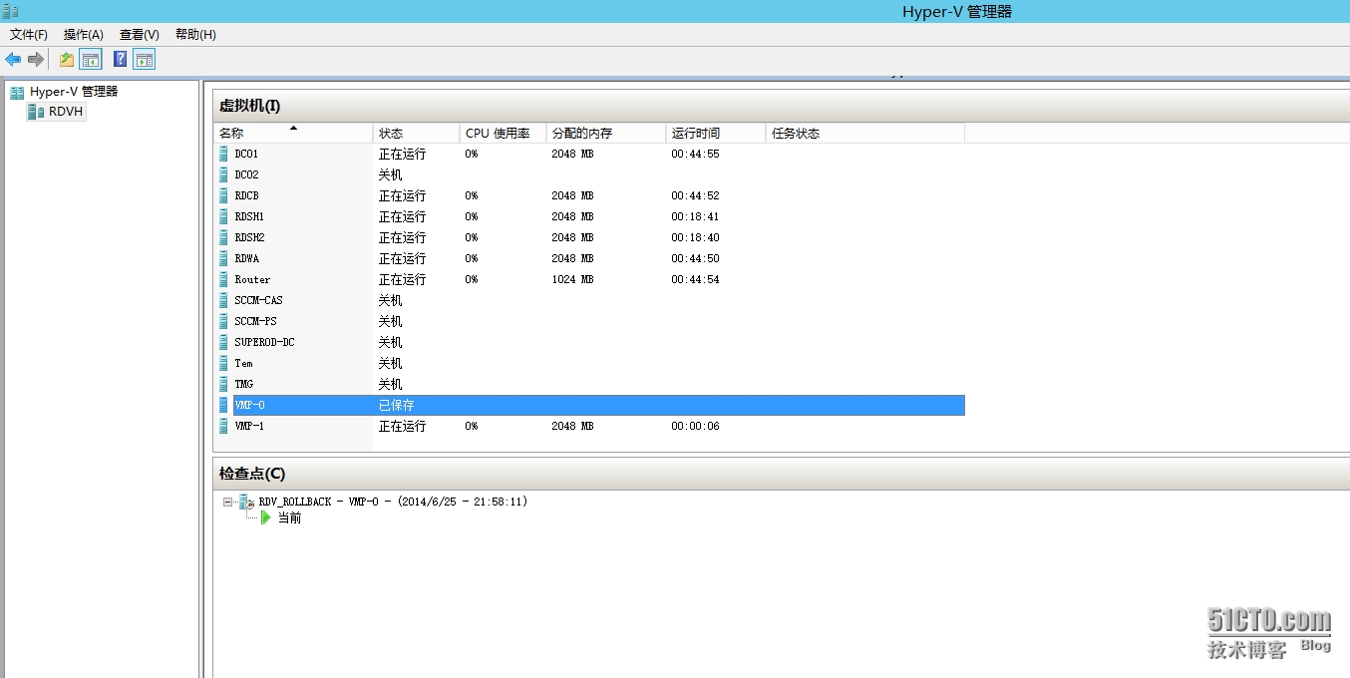This screenshot has height=678, width=1350.
Task: Select the RDCB virtual machine name
Action: pyautogui.click(x=246, y=195)
